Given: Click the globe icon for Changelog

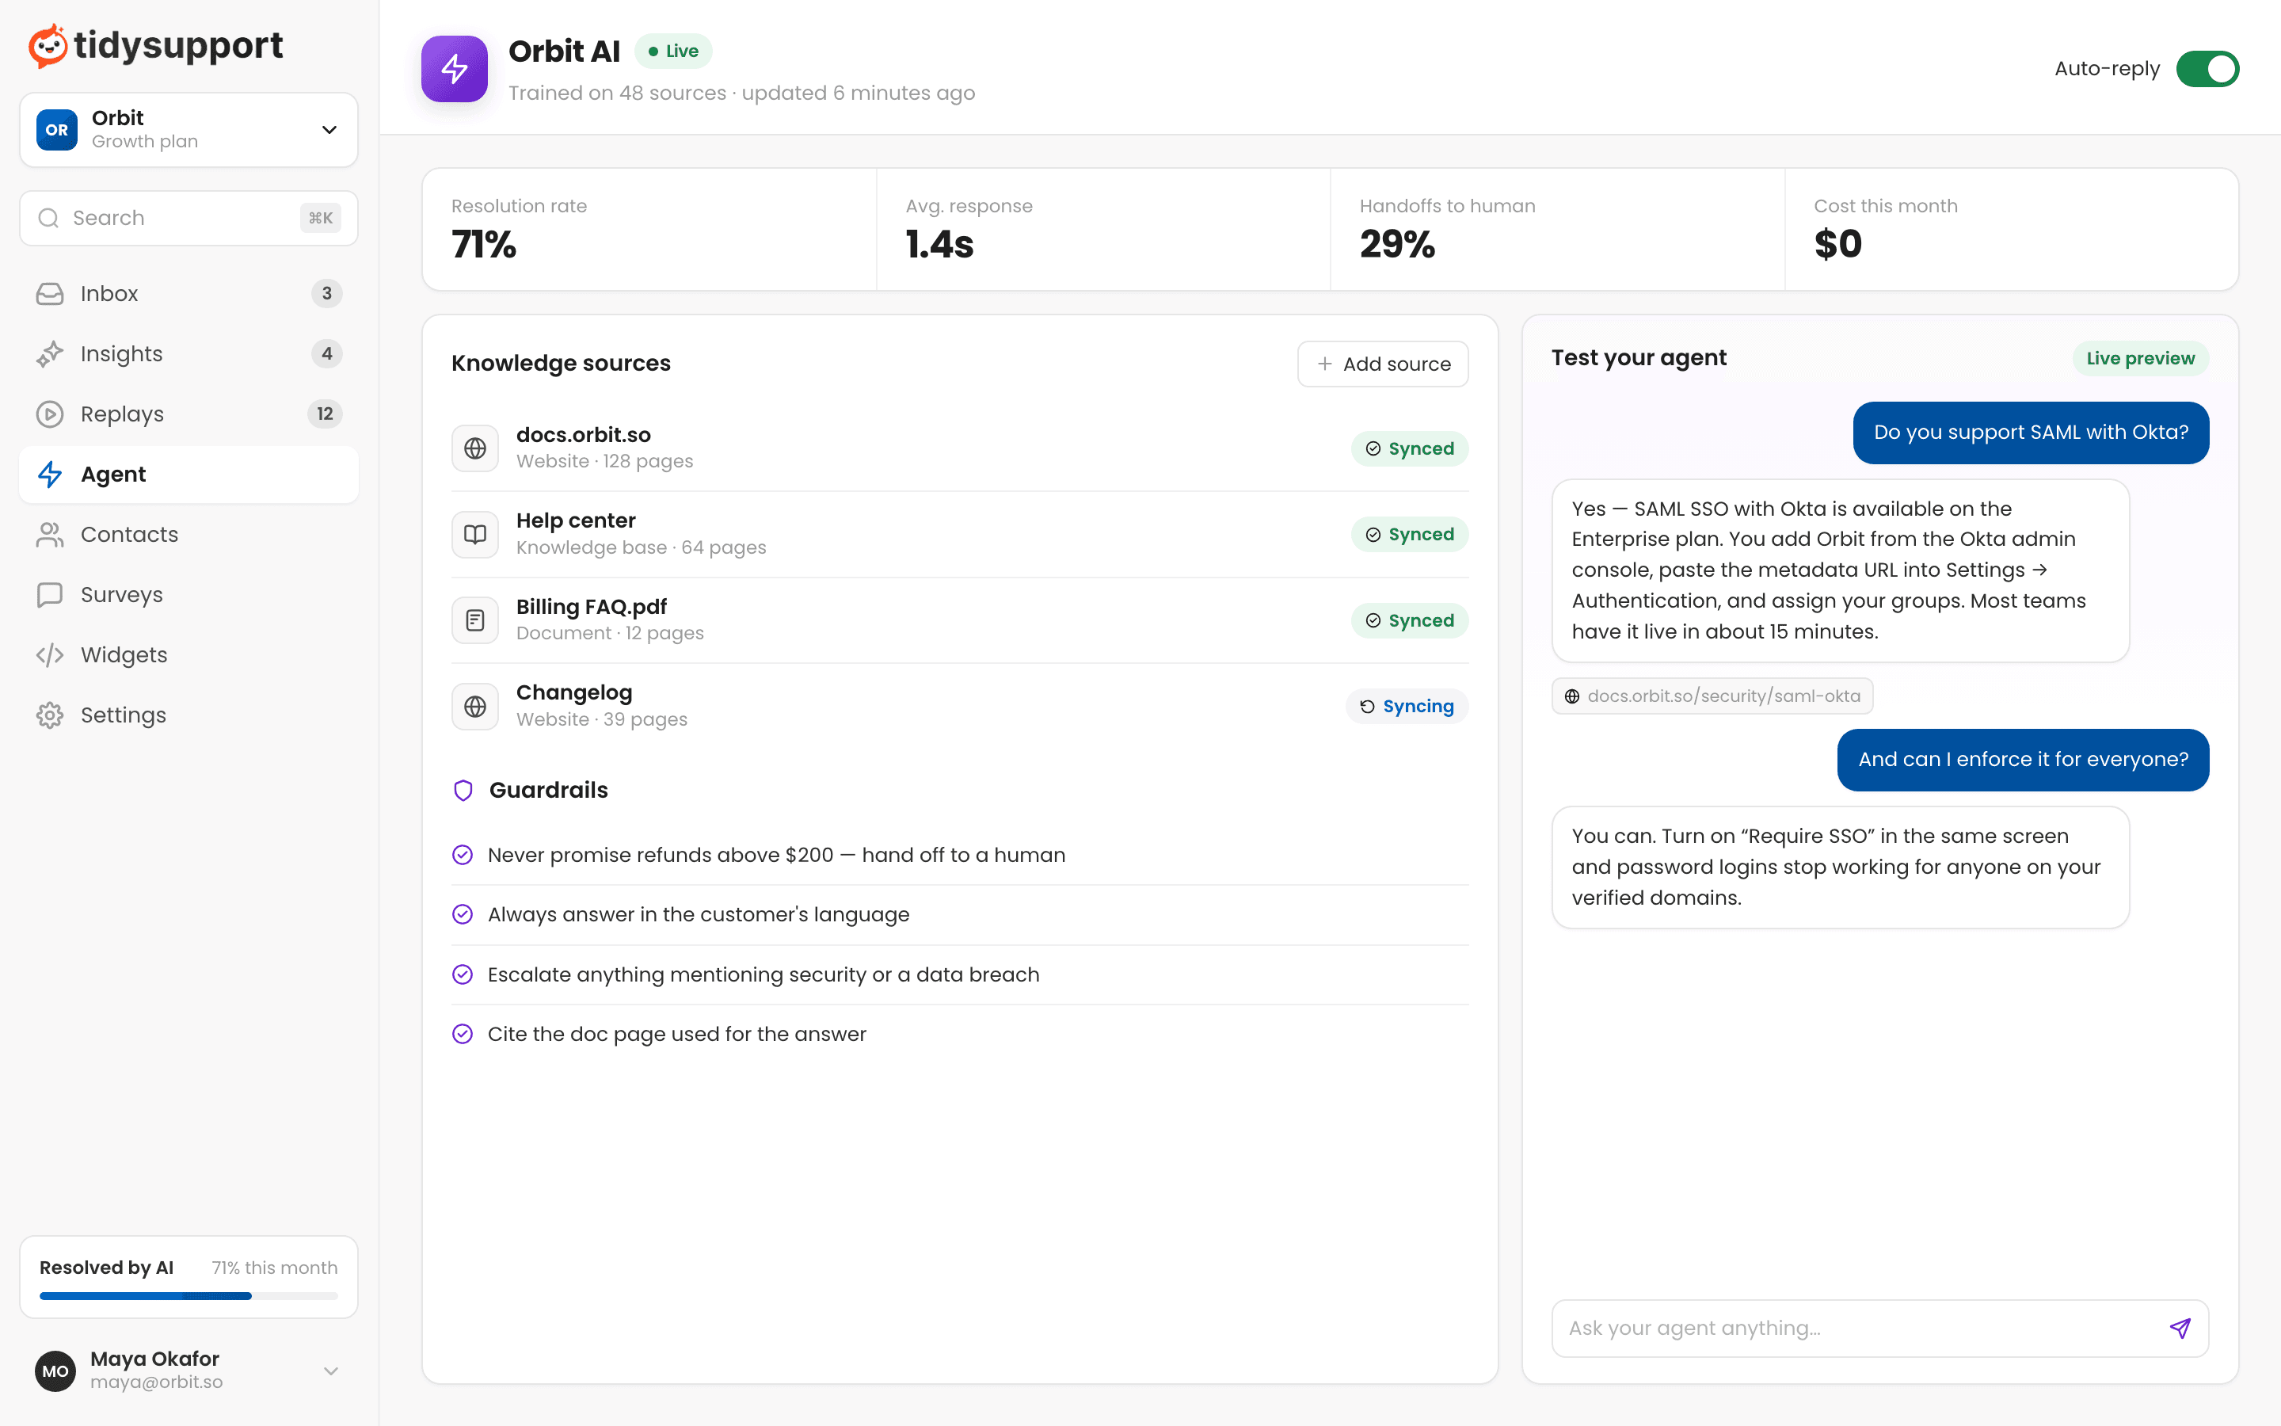Looking at the screenshot, I should [x=475, y=707].
